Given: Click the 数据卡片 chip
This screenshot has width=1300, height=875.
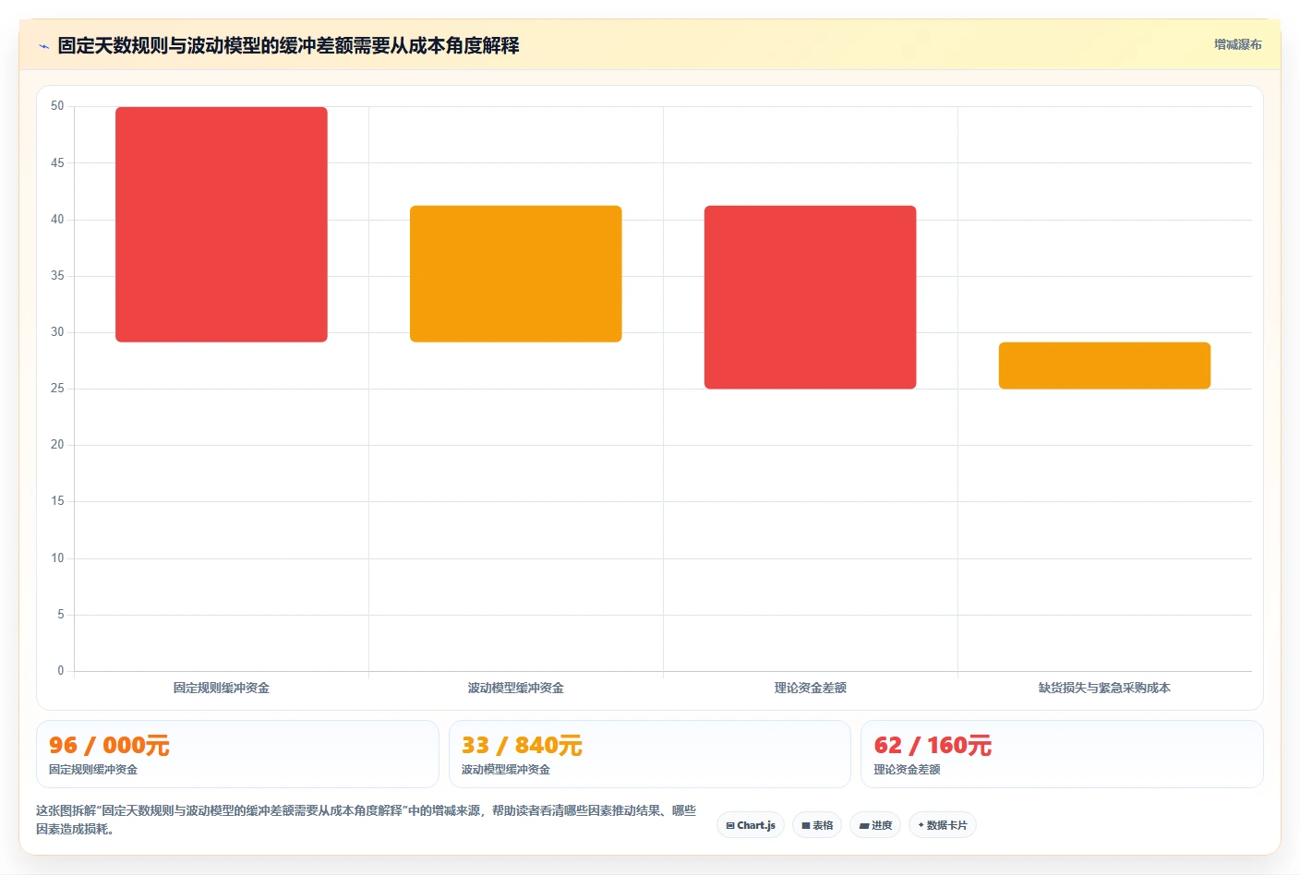Looking at the screenshot, I should 943,825.
